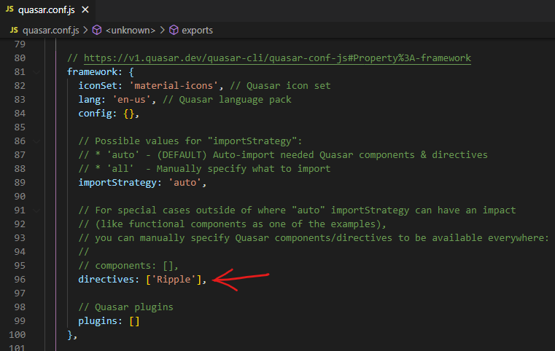The height and width of the screenshot is (351, 555).
Task: Collapse the framework block at line 81
Action: click(36, 72)
